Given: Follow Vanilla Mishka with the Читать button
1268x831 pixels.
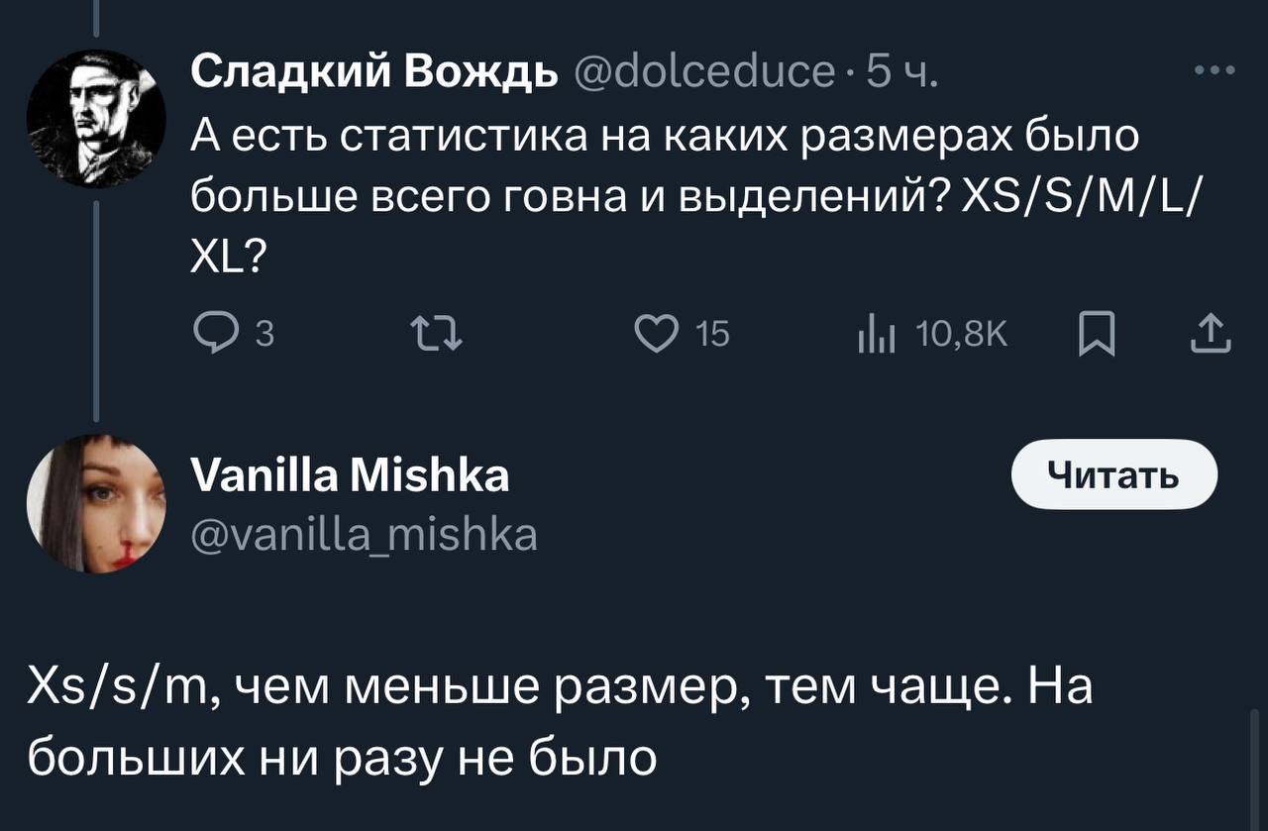Looking at the screenshot, I should click(x=1113, y=474).
